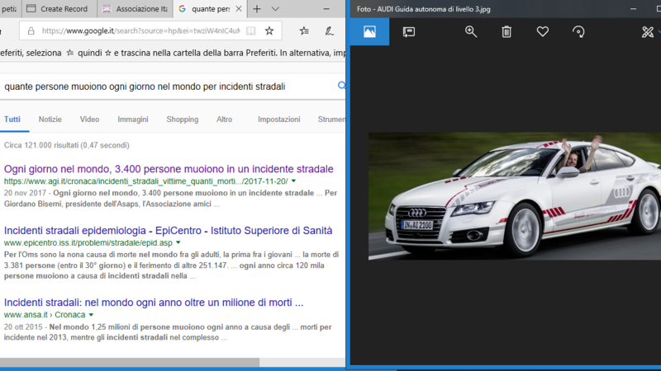The image size is (661, 371).
Task: Open Edit and Create tool in Photos
Action: click(x=648, y=31)
